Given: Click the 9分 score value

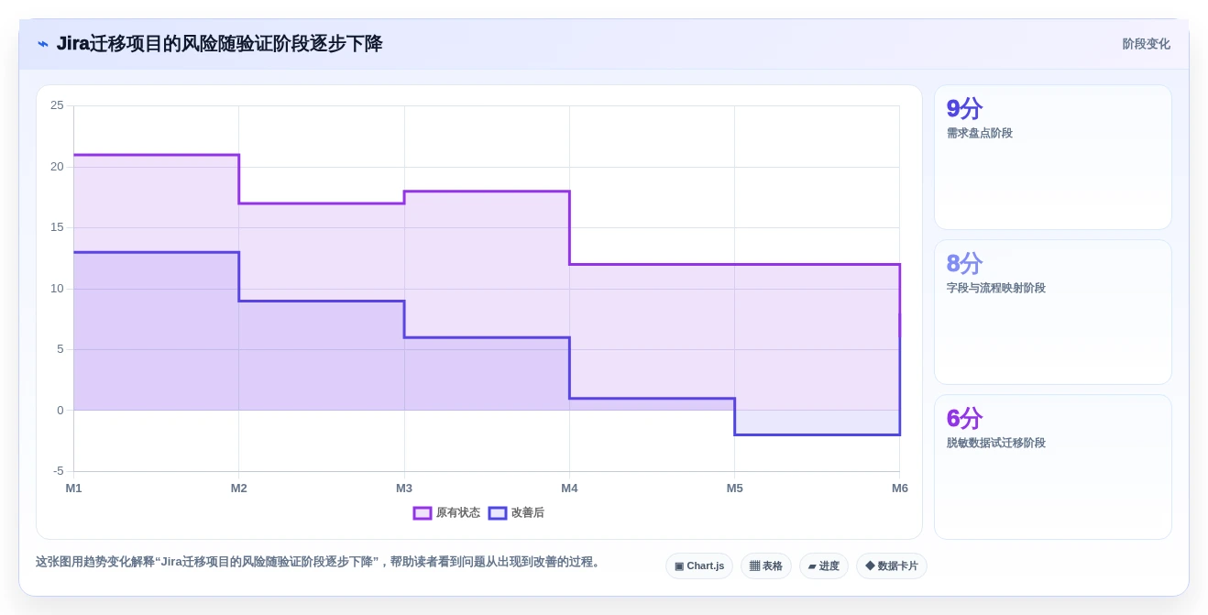Looking at the screenshot, I should (x=964, y=109).
